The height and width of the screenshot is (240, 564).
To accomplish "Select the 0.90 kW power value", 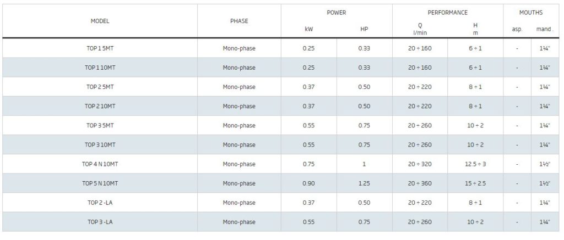I will click(x=308, y=183).
